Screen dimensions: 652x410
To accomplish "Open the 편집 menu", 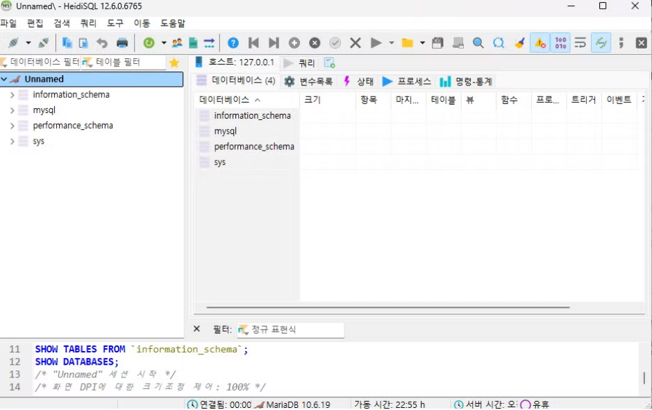I will point(35,24).
